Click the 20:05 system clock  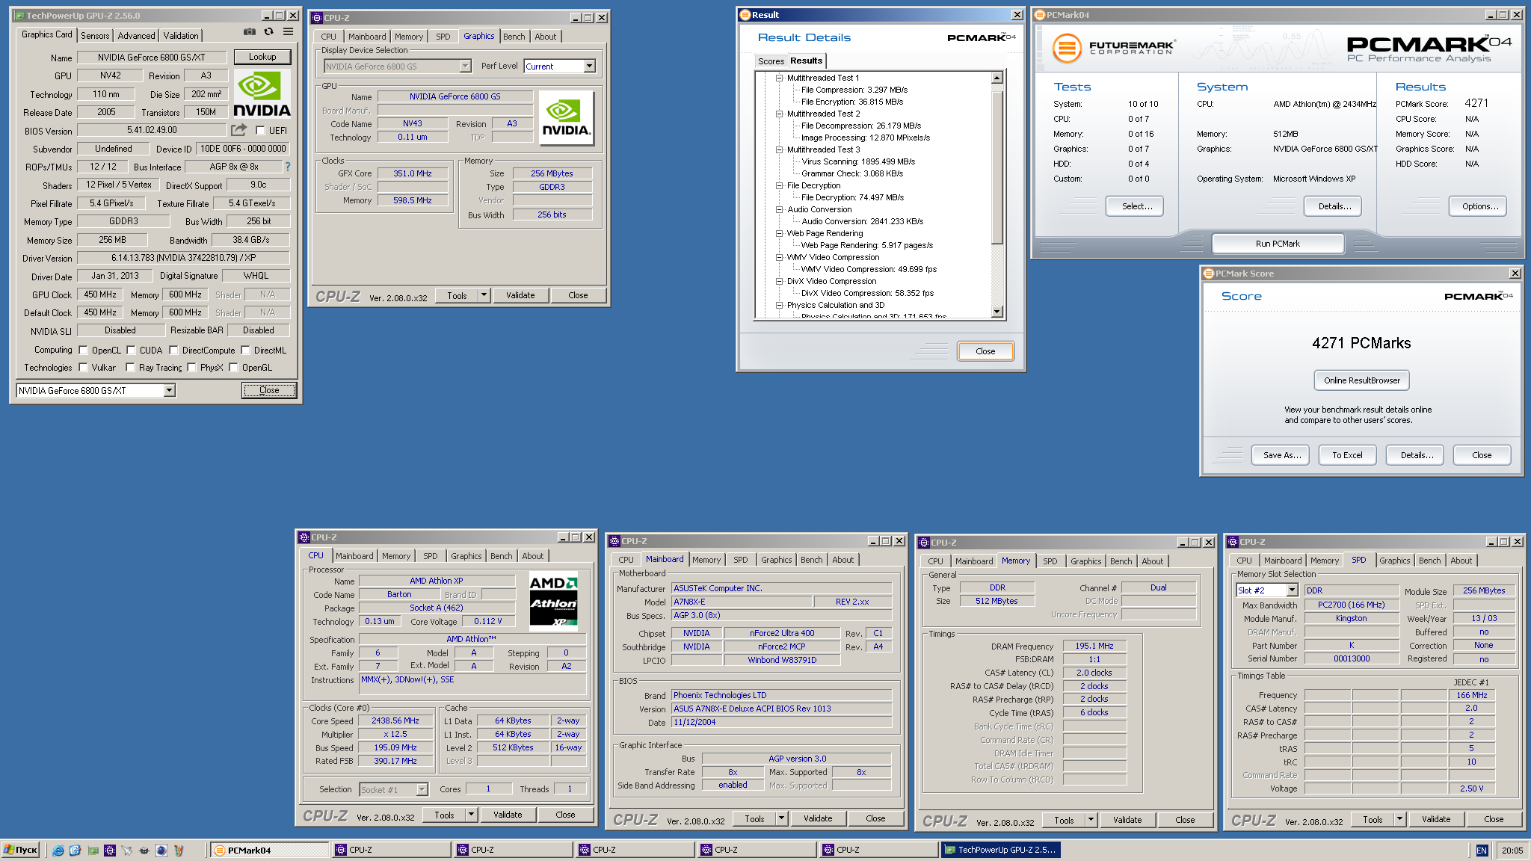coord(1512,851)
